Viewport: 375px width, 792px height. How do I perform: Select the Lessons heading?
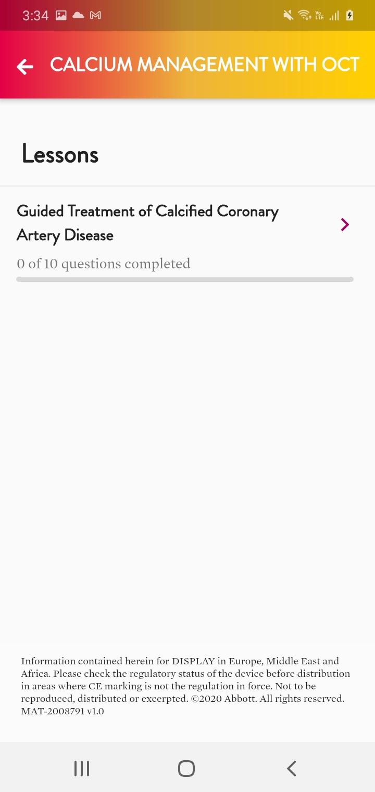coord(60,154)
